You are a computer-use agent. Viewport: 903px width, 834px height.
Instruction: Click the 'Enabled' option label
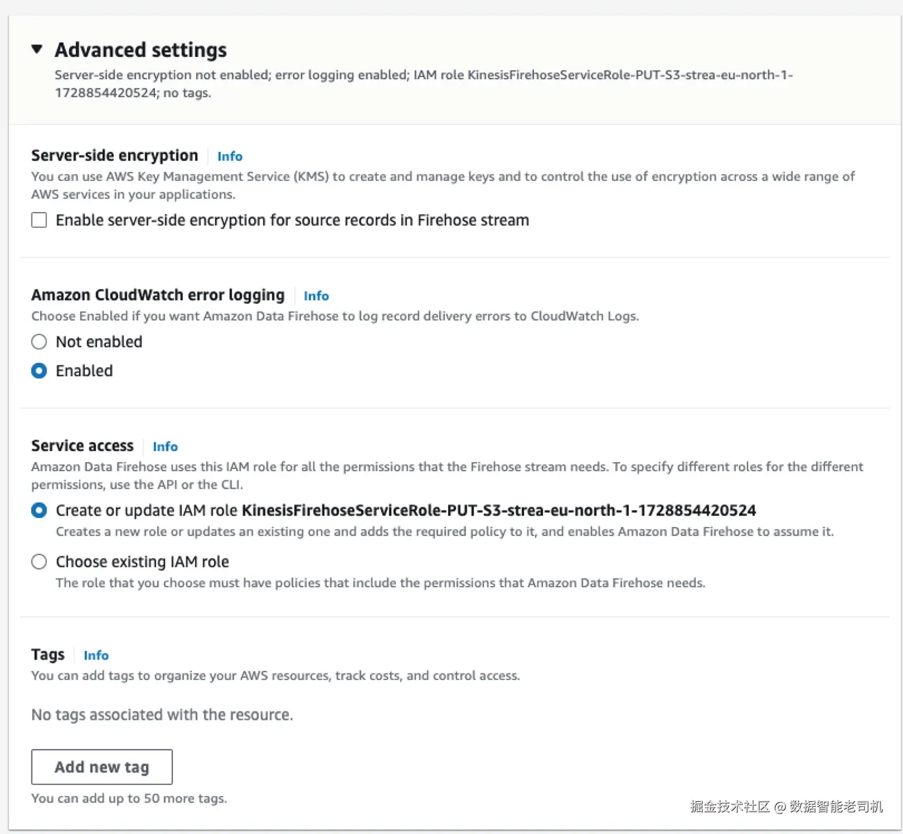coord(84,371)
